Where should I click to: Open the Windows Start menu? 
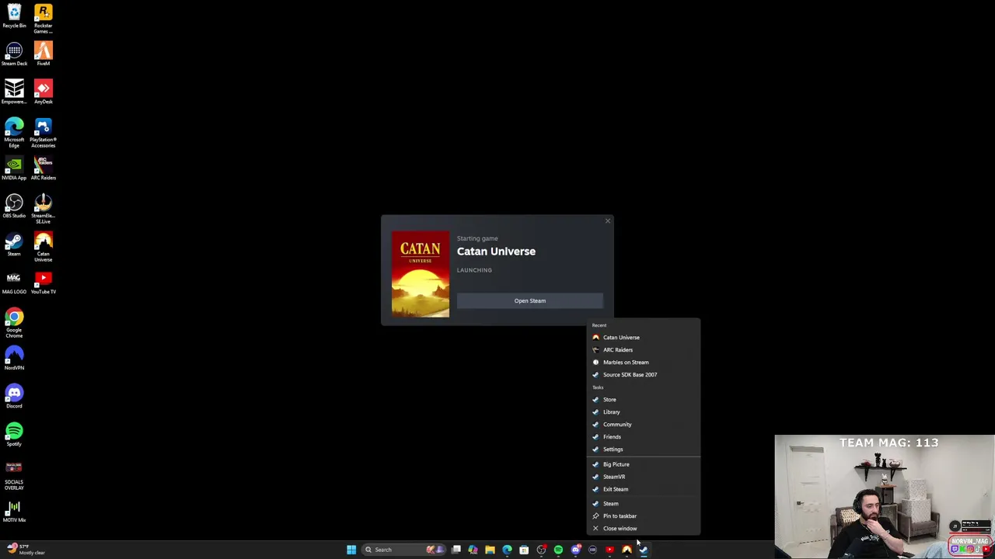click(351, 550)
